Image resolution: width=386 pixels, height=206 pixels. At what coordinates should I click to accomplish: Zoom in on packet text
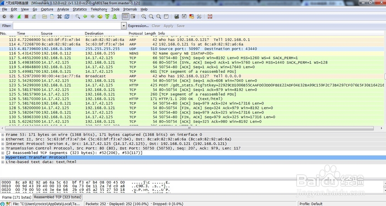(x=144, y=17)
